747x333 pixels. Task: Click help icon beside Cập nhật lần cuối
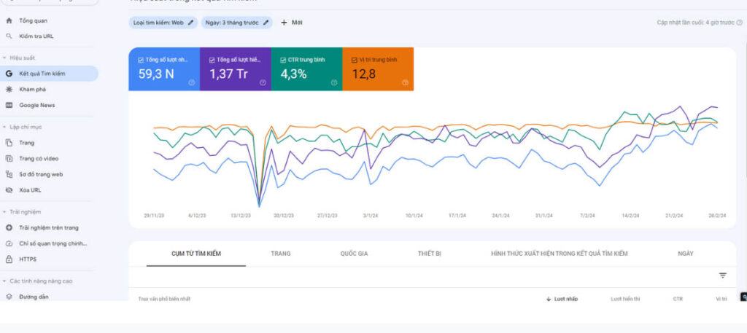[x=740, y=23]
